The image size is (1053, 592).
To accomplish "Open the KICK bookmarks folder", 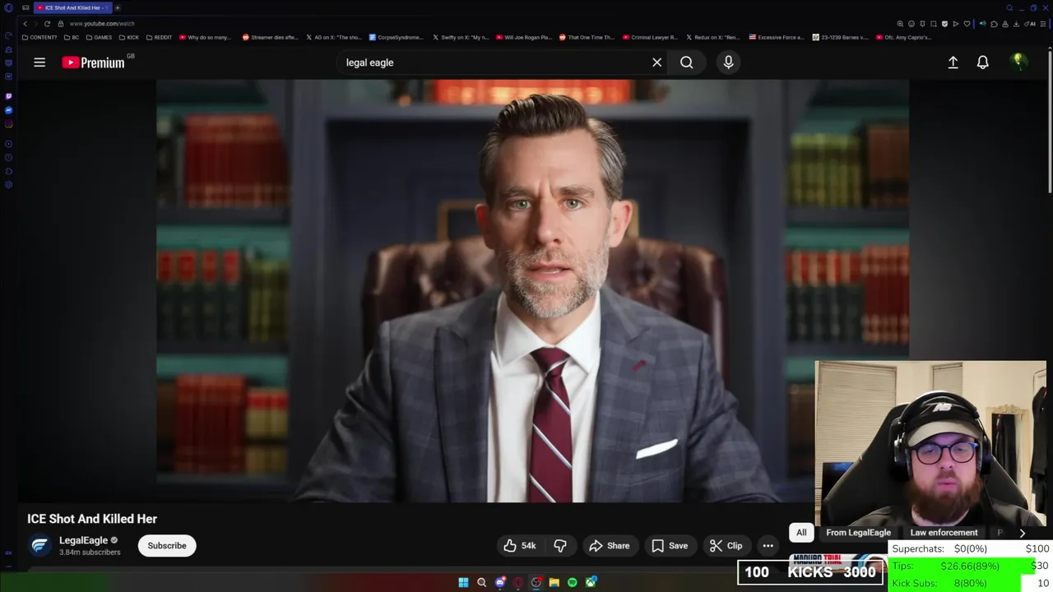I will point(129,37).
